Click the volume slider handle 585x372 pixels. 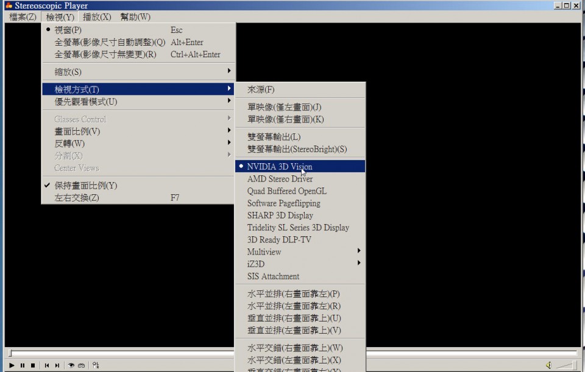pos(573,365)
